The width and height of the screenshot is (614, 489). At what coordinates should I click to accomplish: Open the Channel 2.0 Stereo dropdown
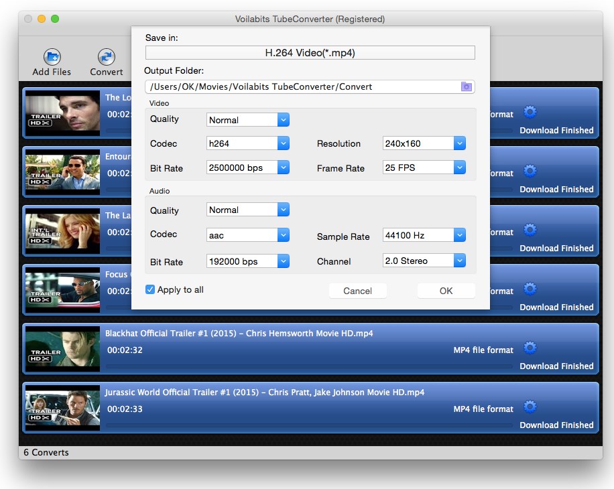click(424, 261)
